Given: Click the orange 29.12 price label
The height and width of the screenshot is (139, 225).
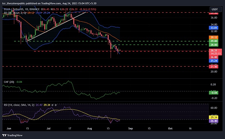Looking at the screenshot, I should coord(214,37).
